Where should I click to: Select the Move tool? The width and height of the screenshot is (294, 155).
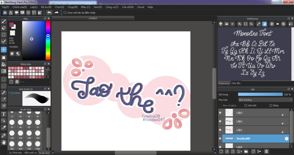3,50
